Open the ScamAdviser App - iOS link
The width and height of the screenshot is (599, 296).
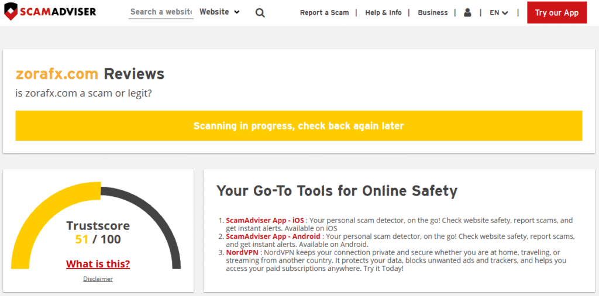click(266, 221)
